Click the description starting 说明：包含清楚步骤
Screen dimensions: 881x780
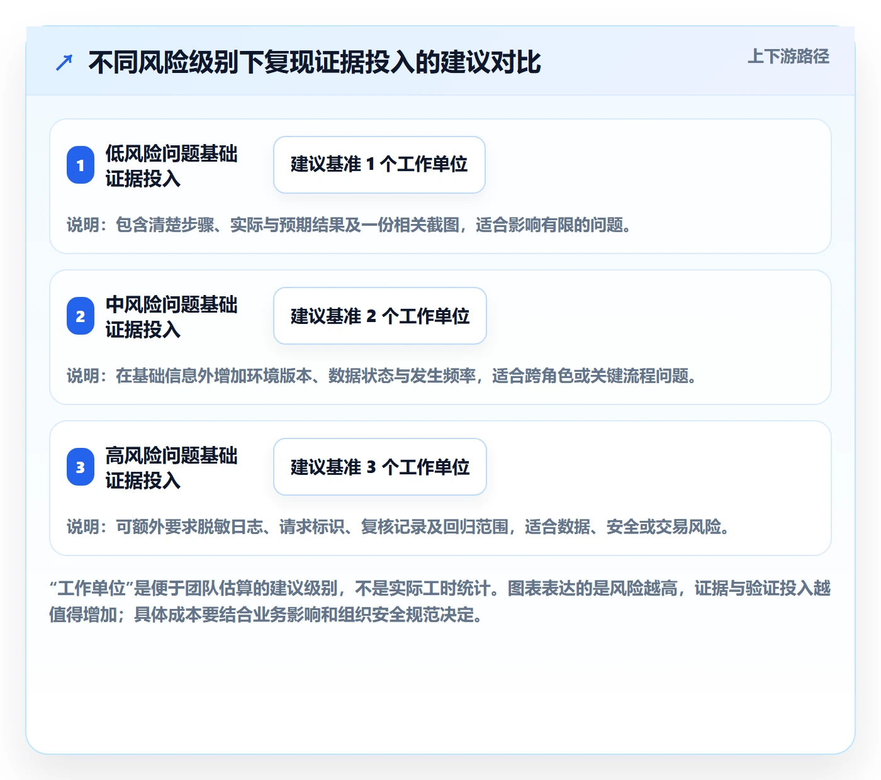pyautogui.click(x=350, y=225)
